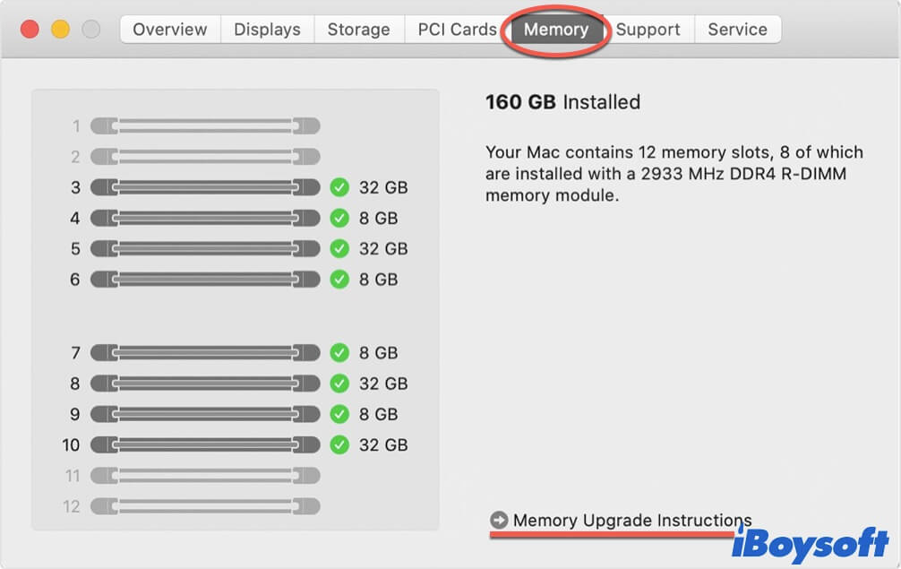This screenshot has height=569, width=901.
Task: Select the Storage tab
Action: [358, 30]
